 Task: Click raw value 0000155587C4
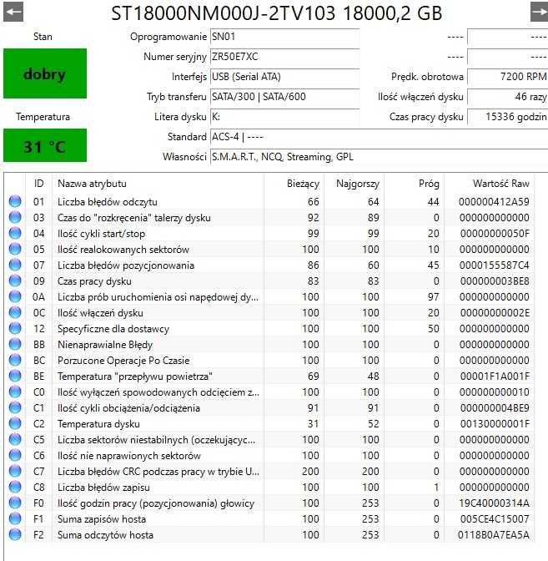click(x=494, y=265)
